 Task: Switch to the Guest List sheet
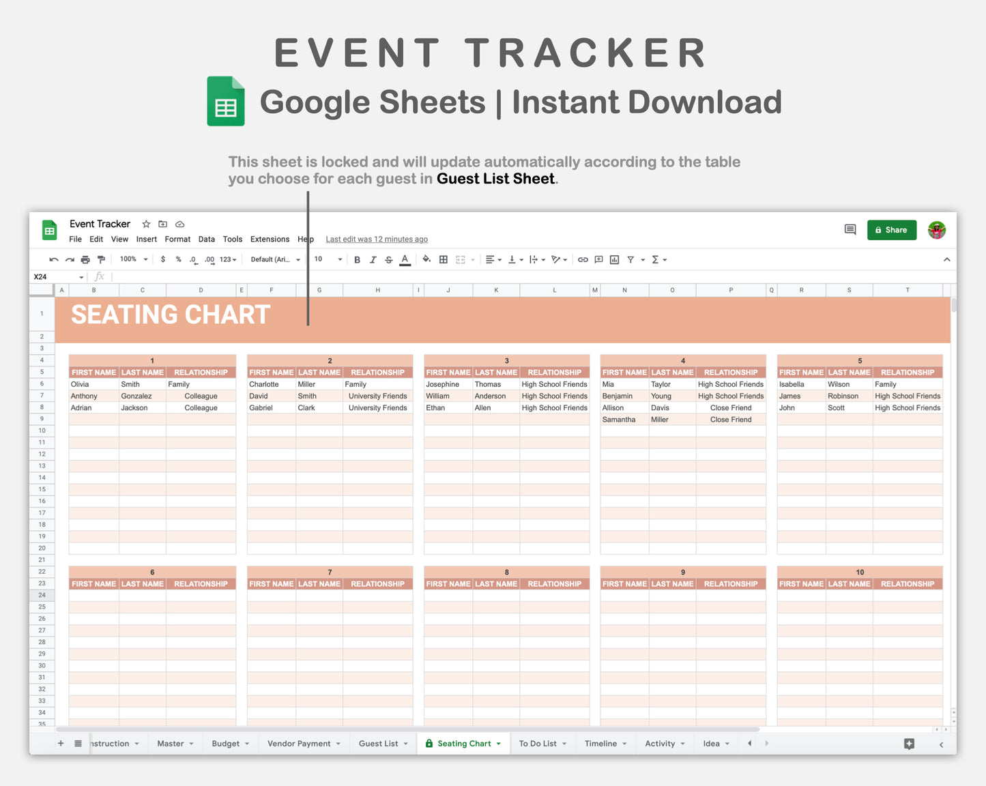pyautogui.click(x=377, y=743)
